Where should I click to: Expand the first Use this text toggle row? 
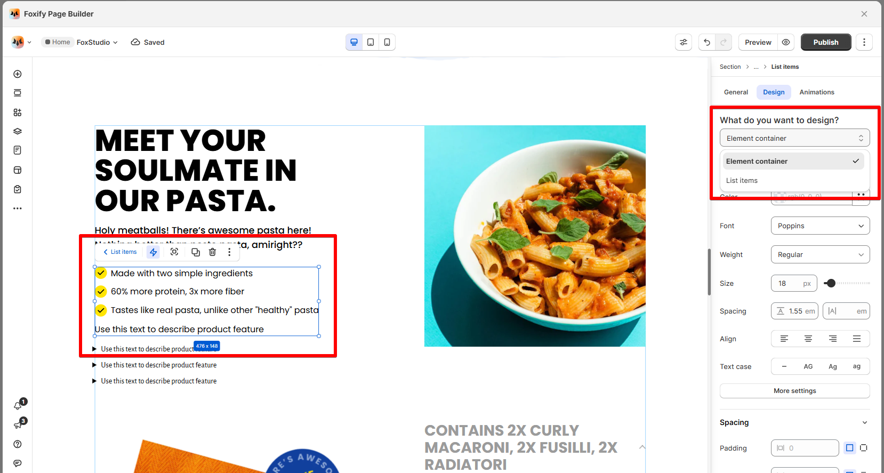(94, 349)
